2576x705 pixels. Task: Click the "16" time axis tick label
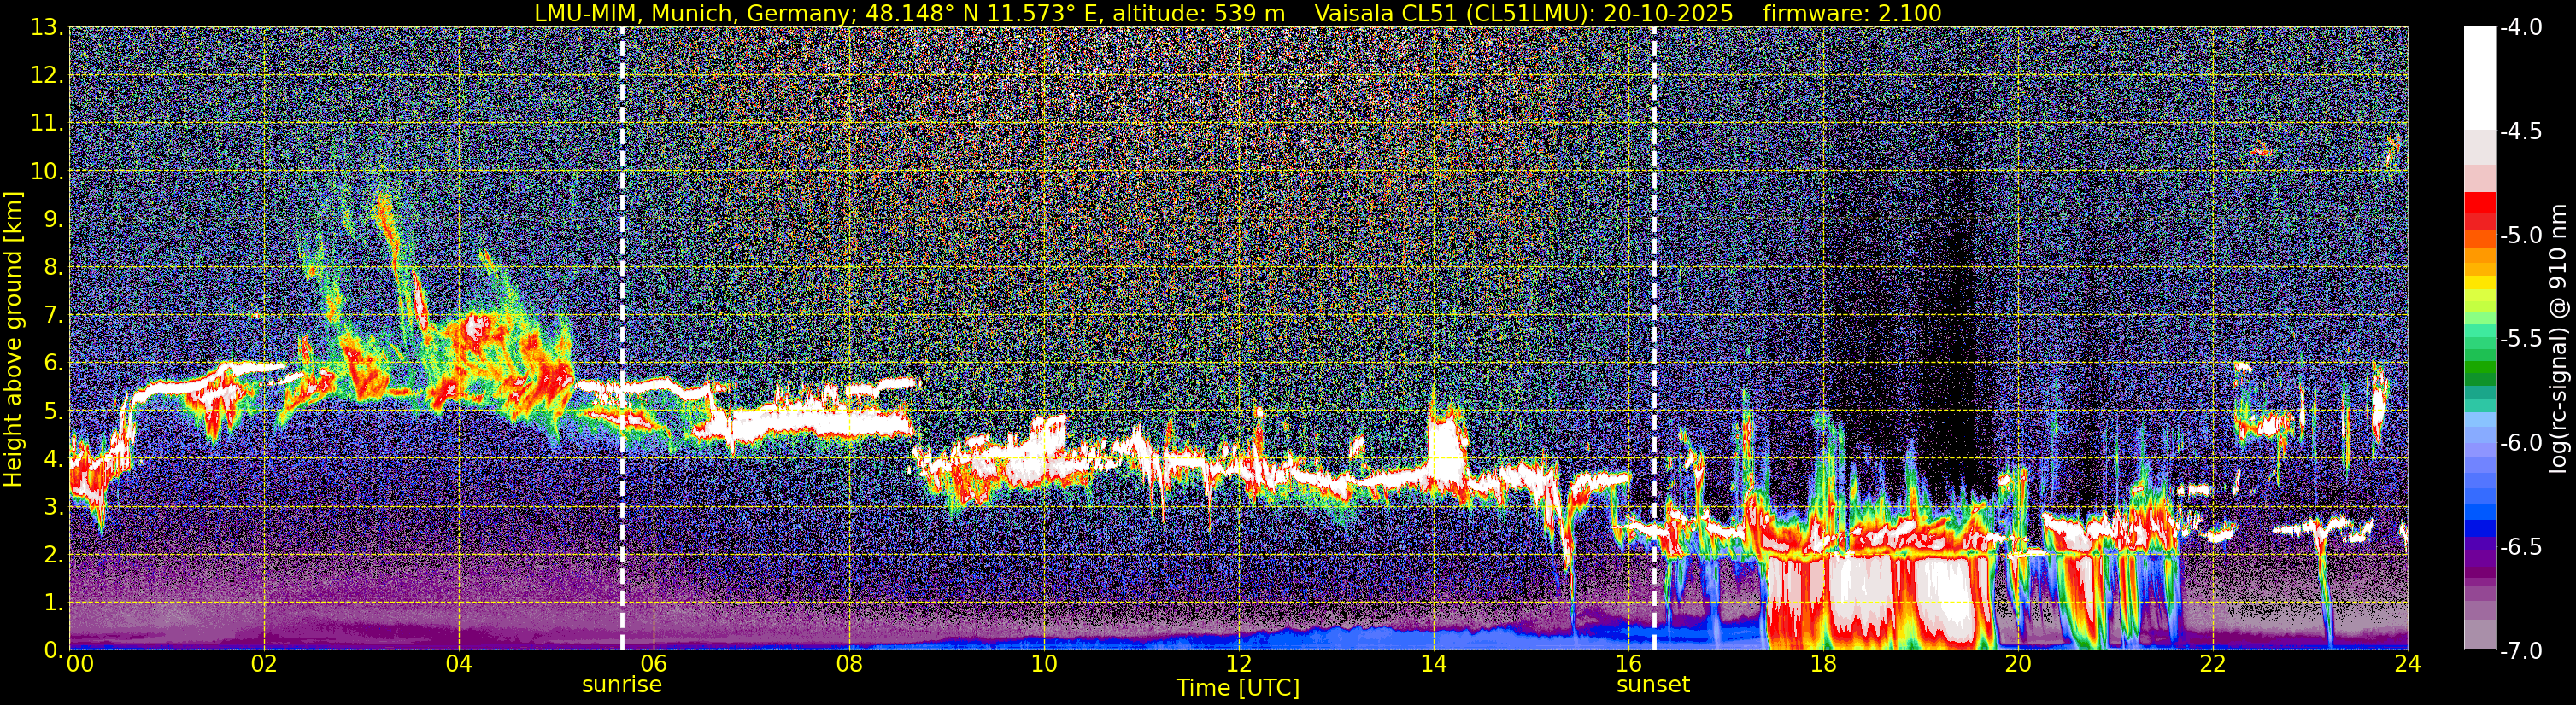click(x=1629, y=663)
